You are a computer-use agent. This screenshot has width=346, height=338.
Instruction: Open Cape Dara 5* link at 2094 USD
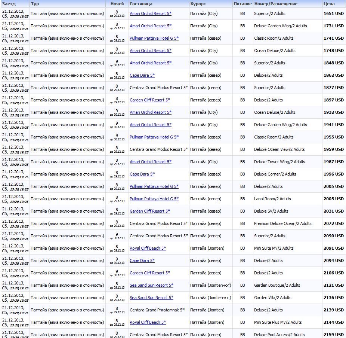point(142,261)
